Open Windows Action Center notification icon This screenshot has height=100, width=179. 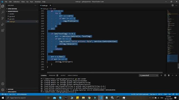[175, 98]
